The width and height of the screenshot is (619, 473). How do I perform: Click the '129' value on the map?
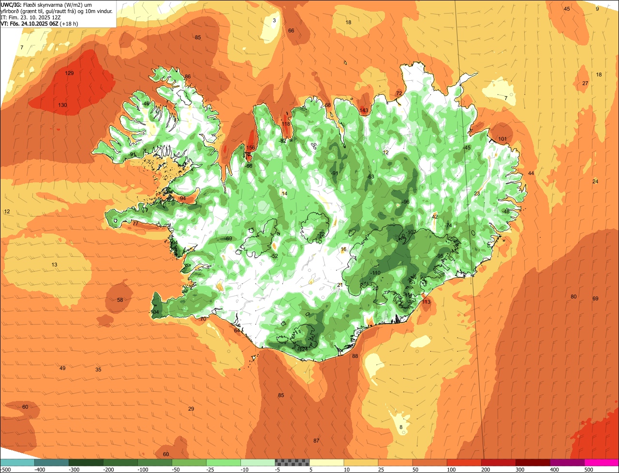tap(69, 74)
